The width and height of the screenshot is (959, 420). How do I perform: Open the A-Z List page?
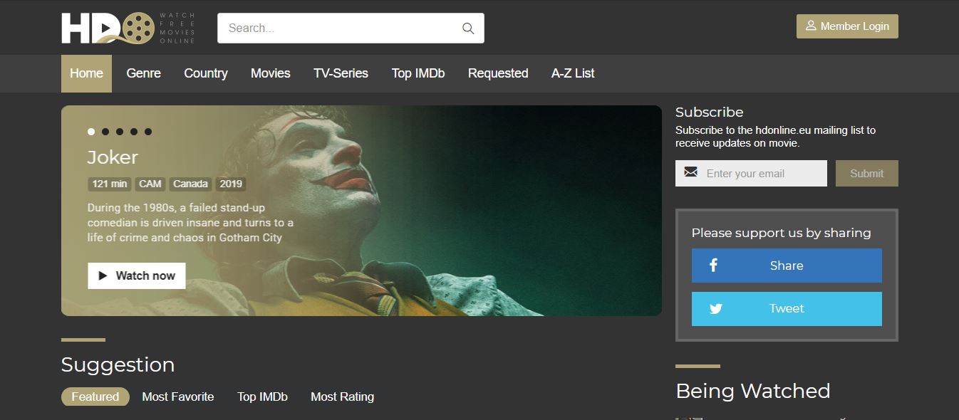click(x=573, y=73)
